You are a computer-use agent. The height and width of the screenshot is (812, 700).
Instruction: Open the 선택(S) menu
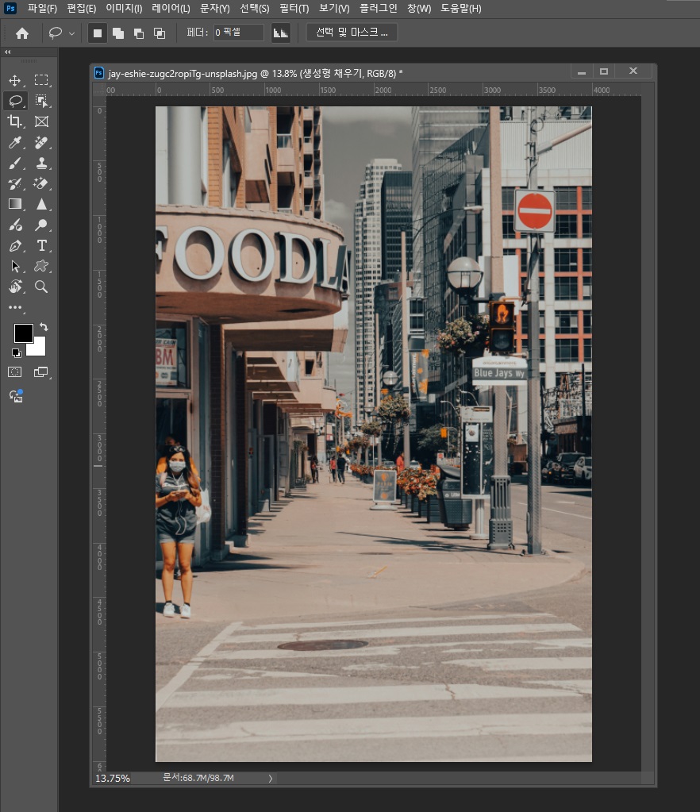255,8
